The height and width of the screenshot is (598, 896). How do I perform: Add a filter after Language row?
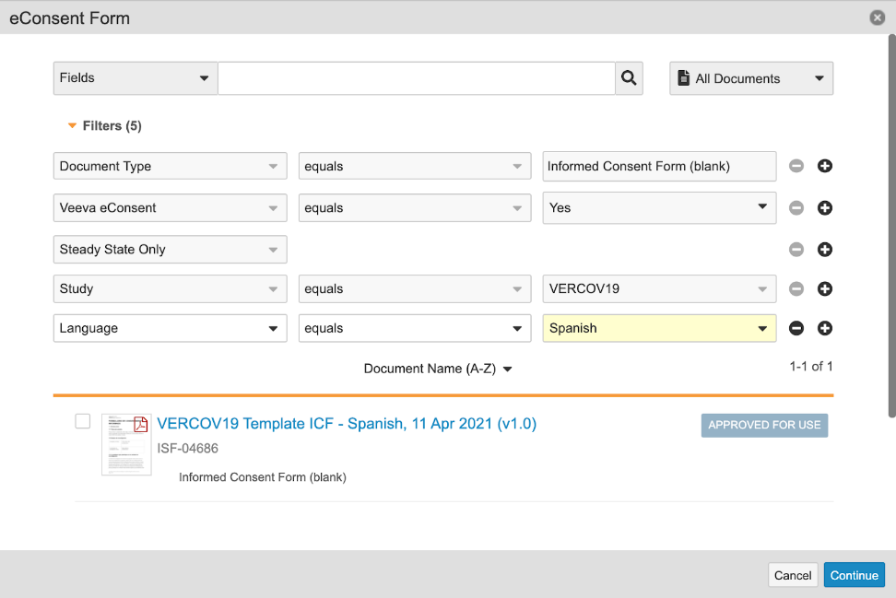(825, 329)
